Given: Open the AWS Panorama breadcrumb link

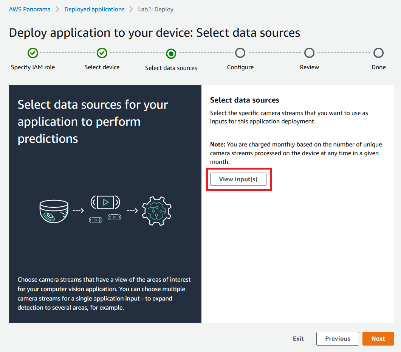Looking at the screenshot, I should [29, 9].
